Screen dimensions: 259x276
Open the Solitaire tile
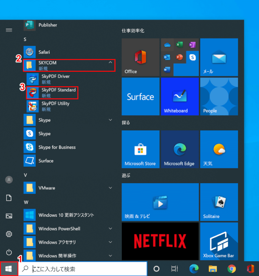pos(219,202)
